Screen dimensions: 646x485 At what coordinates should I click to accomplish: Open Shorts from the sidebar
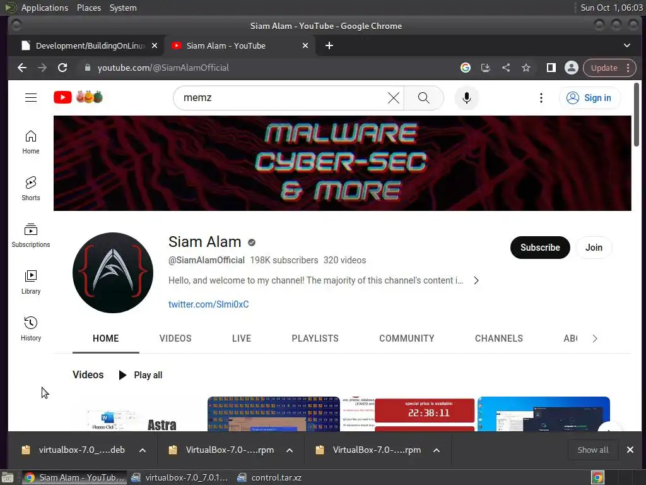coord(31,189)
